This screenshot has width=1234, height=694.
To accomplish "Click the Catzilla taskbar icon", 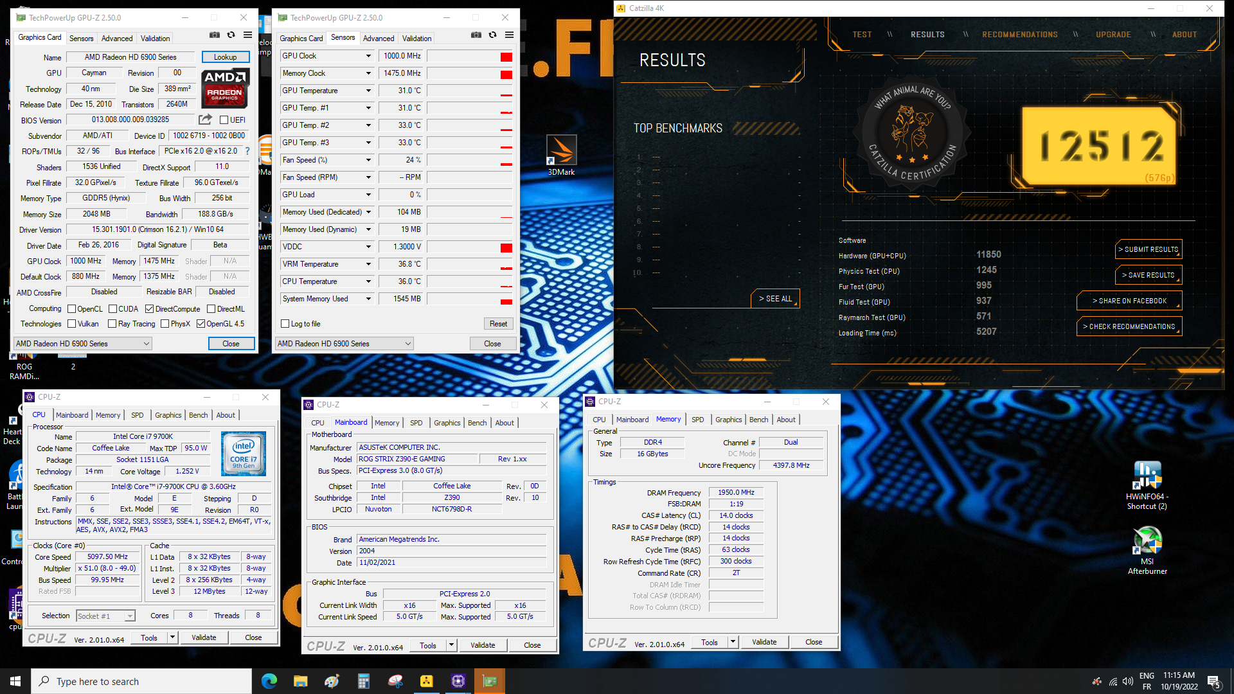I will point(426,681).
